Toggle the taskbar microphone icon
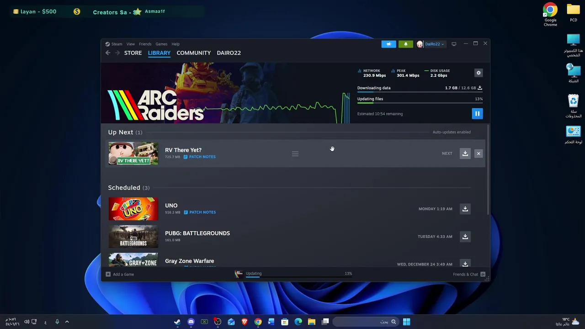 tap(57, 322)
